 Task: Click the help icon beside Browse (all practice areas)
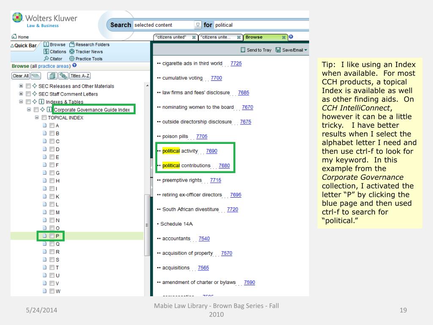click(x=74, y=66)
